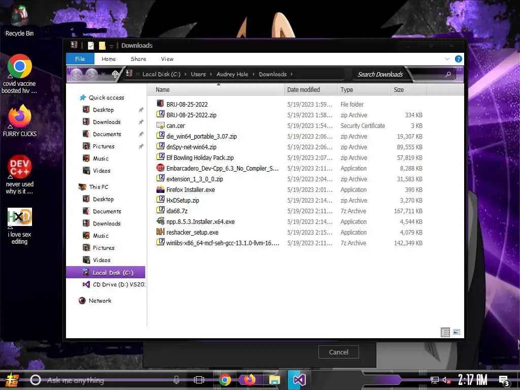Viewport: 520px width, 390px height.
Task: Click the search magnifier icon
Action: 448,74
